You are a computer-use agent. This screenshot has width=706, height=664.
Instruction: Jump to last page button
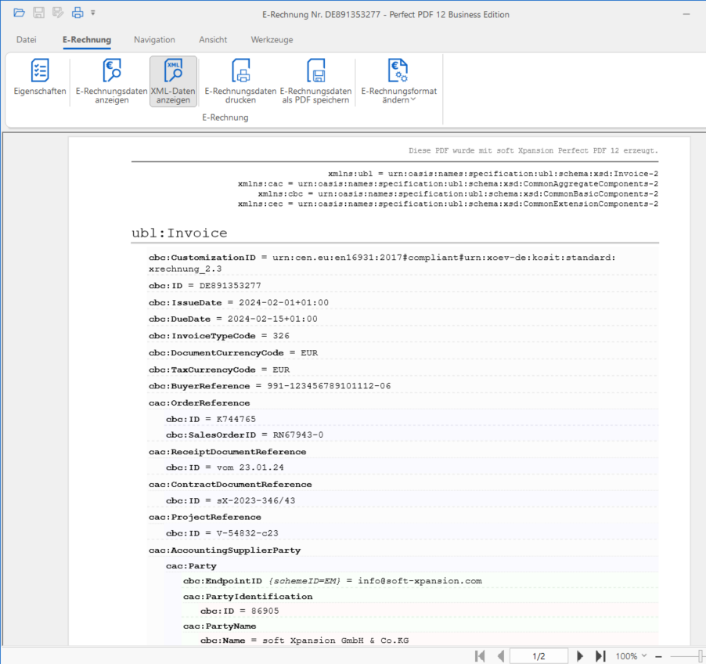[600, 656]
